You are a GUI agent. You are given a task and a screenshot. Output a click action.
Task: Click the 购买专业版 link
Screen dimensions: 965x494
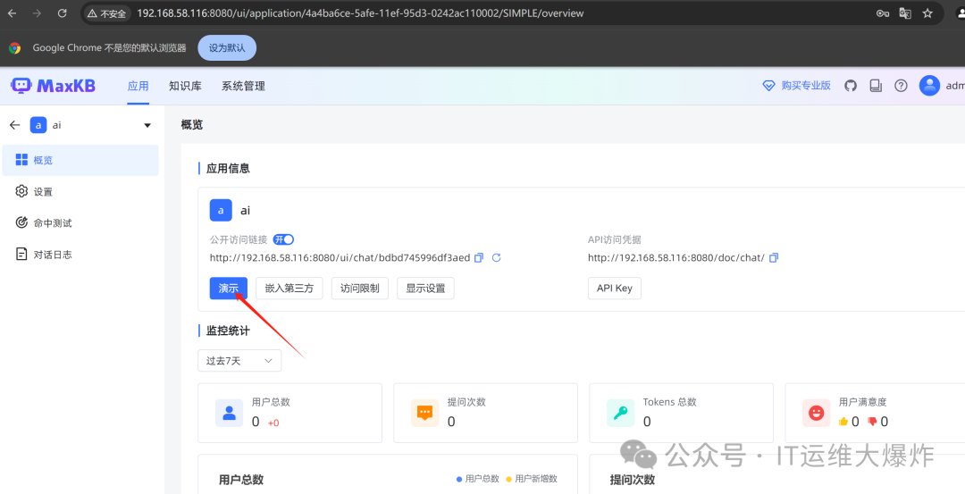797,86
